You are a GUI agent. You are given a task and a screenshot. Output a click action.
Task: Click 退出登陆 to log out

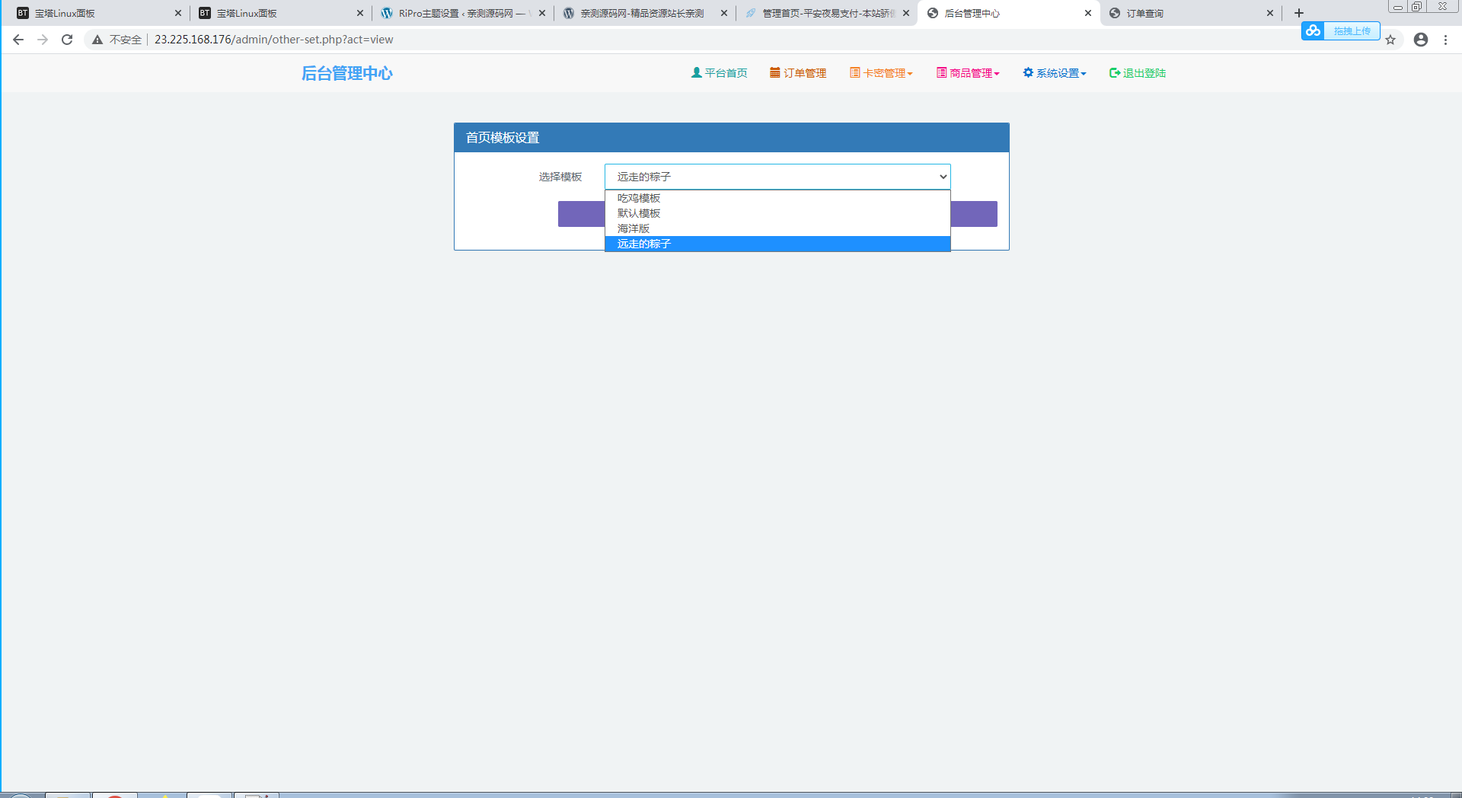pyautogui.click(x=1138, y=73)
